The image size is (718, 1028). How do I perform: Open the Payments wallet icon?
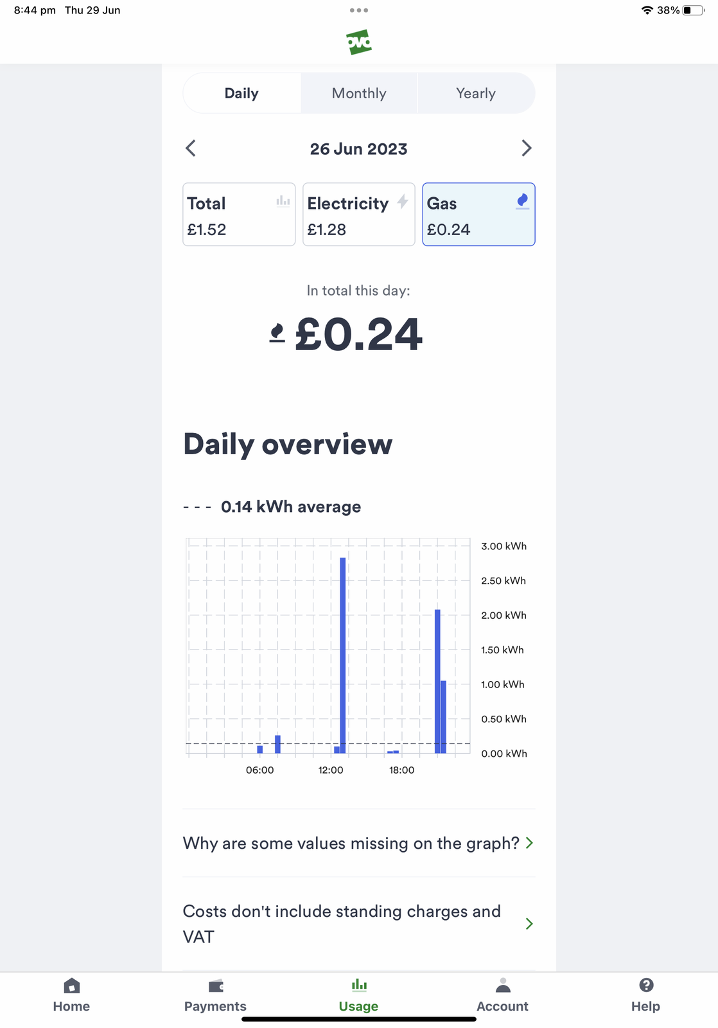(x=216, y=986)
